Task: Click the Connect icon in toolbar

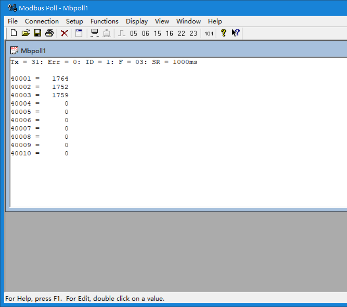Action: click(x=94, y=33)
